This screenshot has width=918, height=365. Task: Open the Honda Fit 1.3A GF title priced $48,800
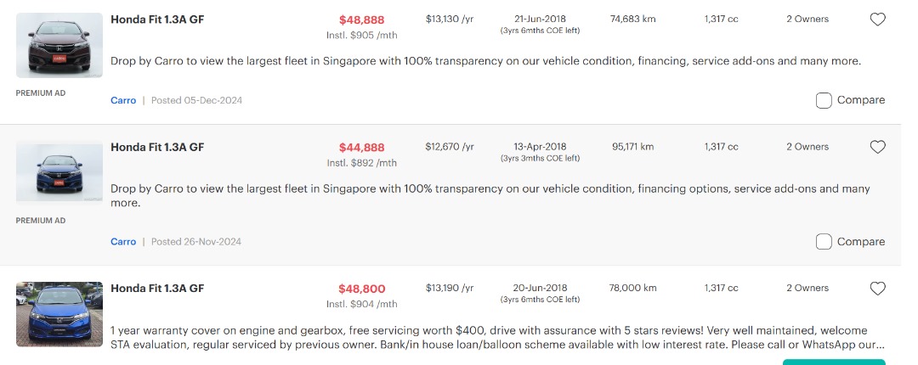pos(157,289)
